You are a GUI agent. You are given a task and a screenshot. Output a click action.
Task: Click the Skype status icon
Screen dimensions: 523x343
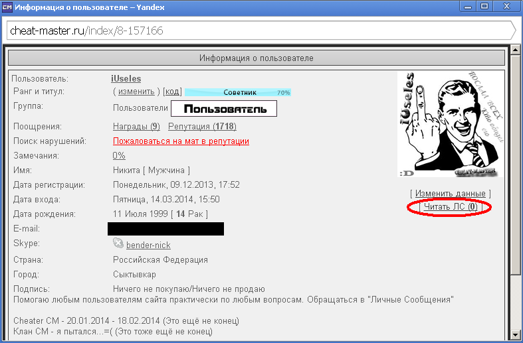click(118, 244)
